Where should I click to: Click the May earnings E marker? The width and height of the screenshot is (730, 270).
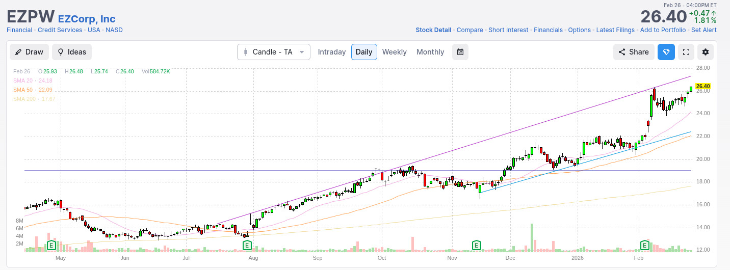coord(51,246)
